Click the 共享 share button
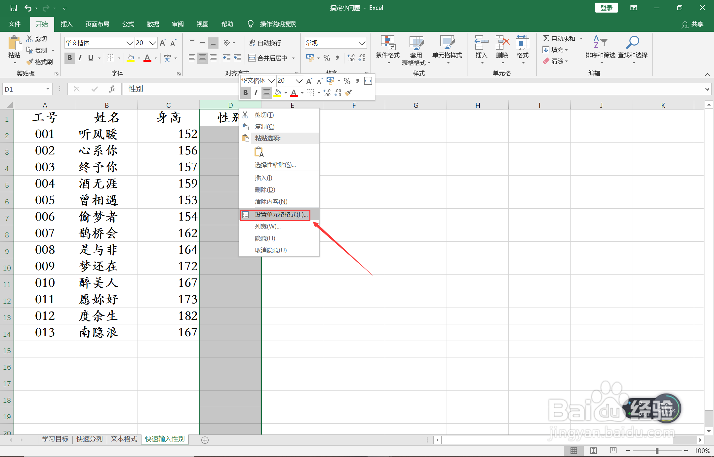The height and width of the screenshot is (457, 714). point(693,24)
